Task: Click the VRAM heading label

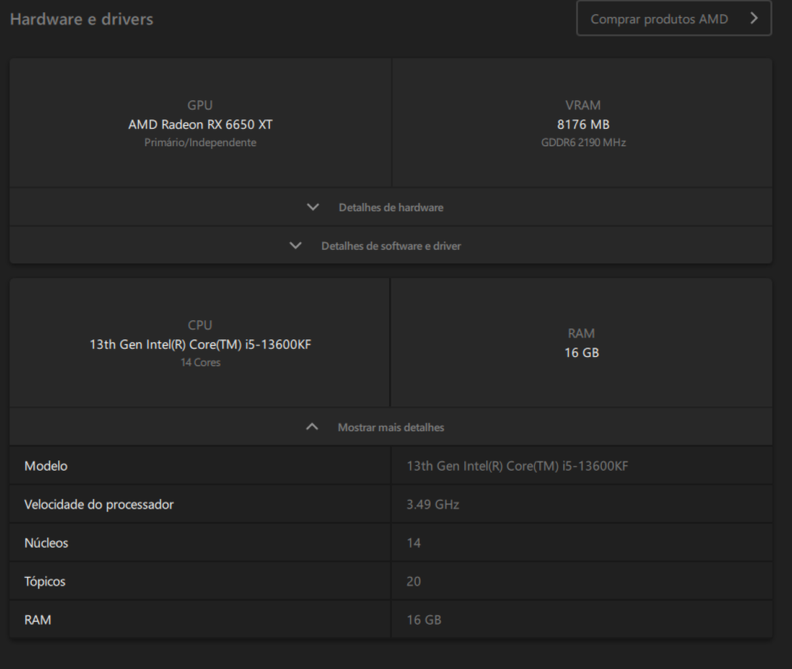Action: click(x=583, y=105)
